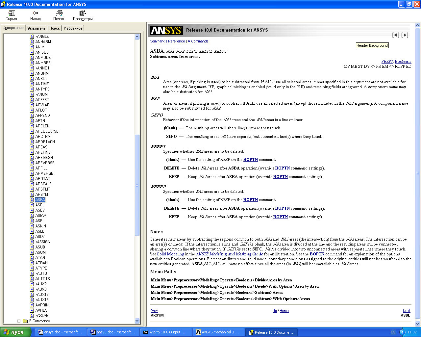Screen dimensions: 421x337
Task: Click the Next link at page bottom
Action: pos(407,311)
